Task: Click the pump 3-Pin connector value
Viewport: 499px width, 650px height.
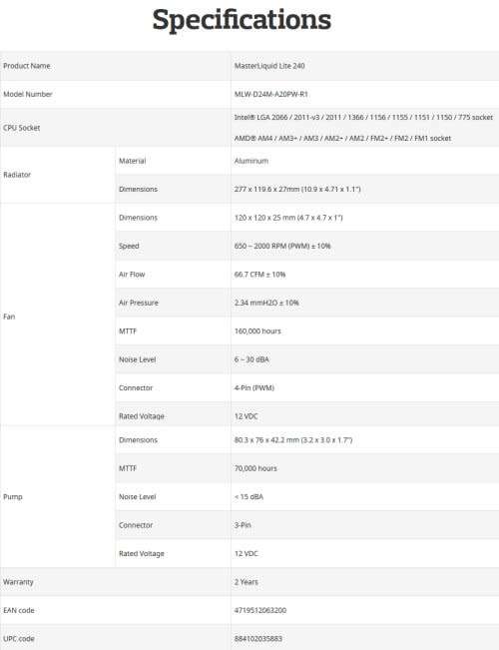Action: (x=243, y=525)
